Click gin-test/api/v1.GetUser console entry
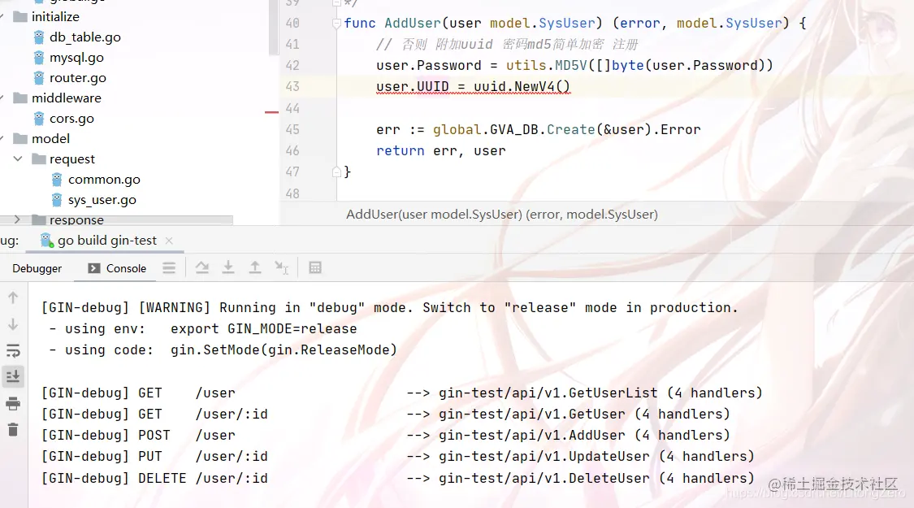This screenshot has height=508, width=914. (531, 414)
